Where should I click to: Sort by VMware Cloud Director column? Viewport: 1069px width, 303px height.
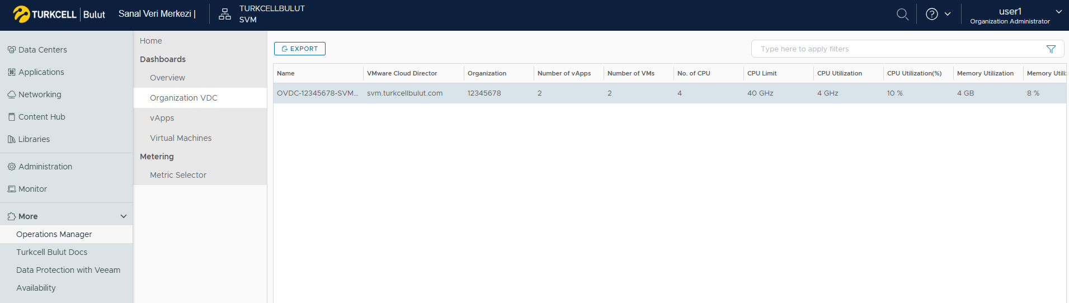coord(402,73)
